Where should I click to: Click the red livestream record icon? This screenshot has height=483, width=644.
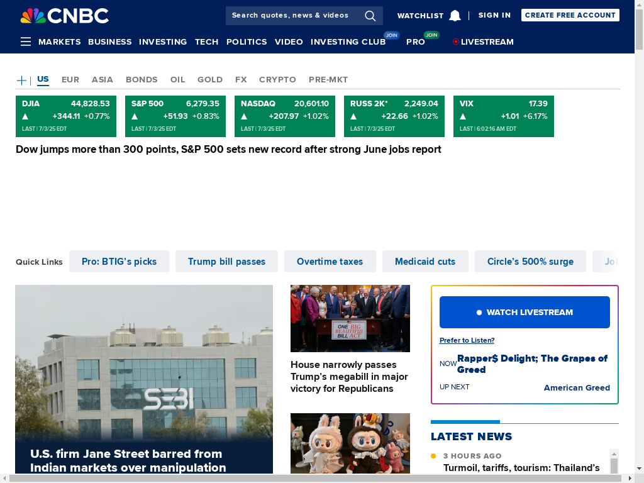pyautogui.click(x=455, y=42)
